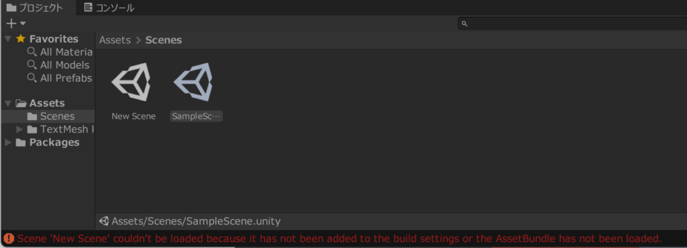
Task: Expand the TextMesh Pro folder arrow
Action: point(19,129)
